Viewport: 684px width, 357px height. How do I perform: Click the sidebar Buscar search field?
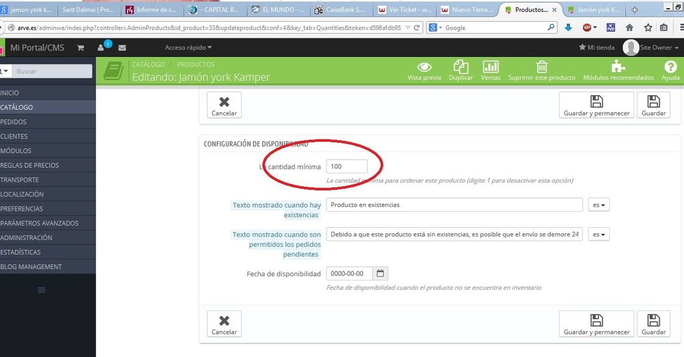(x=52, y=71)
